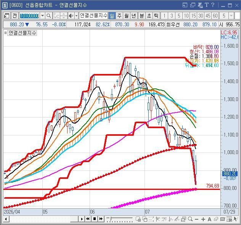Switch to the tick chart 틱

(156, 16)
